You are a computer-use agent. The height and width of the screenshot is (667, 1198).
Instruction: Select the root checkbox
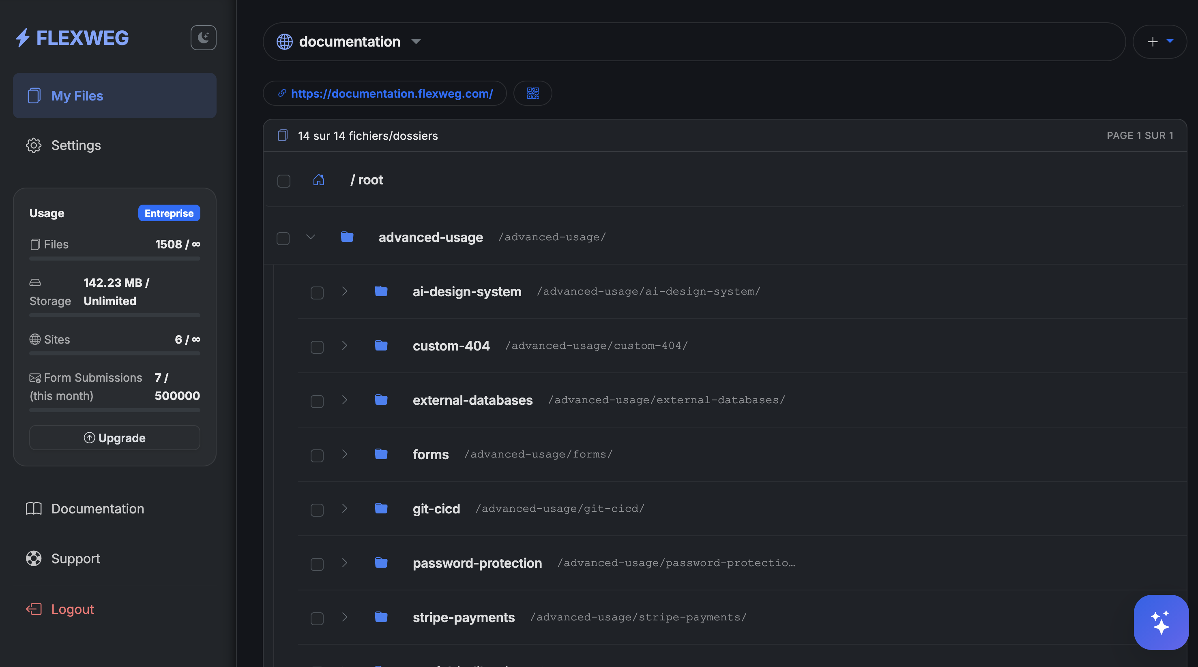tap(284, 181)
